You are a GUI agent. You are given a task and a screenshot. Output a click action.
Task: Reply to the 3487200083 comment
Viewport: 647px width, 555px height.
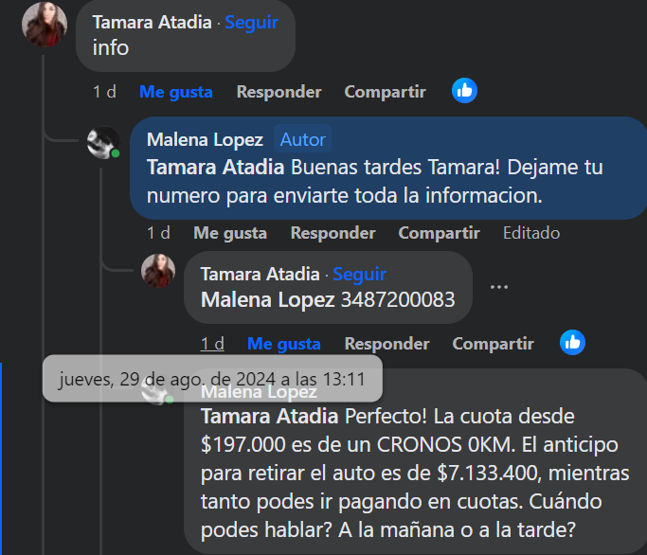pos(387,343)
